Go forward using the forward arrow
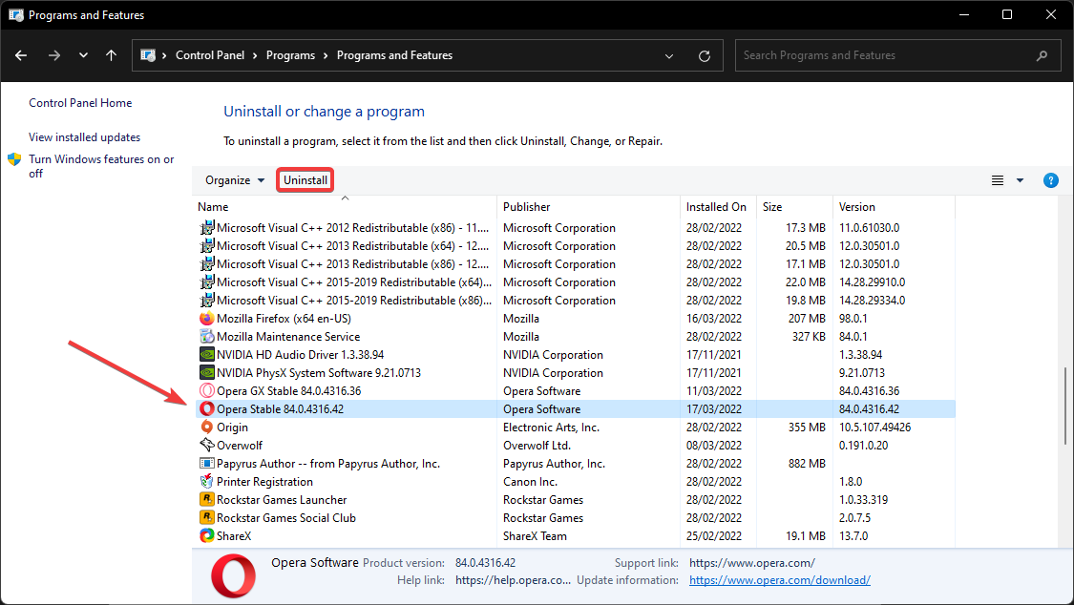This screenshot has height=605, width=1074. [x=54, y=55]
